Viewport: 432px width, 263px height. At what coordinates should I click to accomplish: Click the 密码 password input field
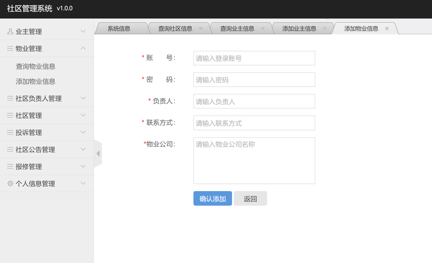click(254, 80)
